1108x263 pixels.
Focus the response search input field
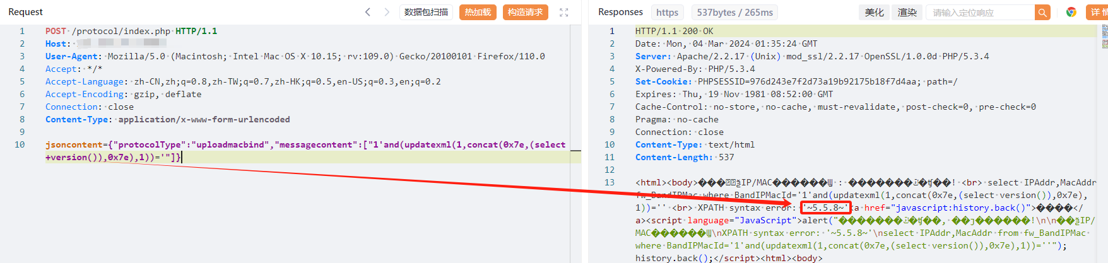(x=980, y=12)
